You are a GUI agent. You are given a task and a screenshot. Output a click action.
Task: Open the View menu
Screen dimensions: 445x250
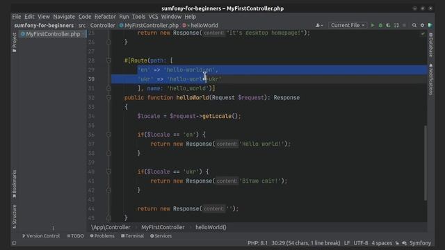44,17
